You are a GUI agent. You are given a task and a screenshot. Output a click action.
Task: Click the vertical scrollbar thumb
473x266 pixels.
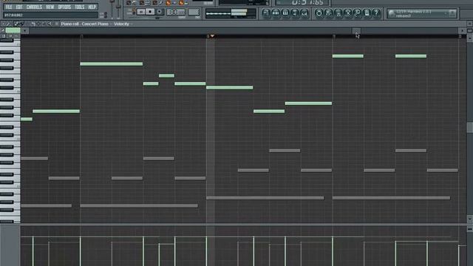coord(470,127)
